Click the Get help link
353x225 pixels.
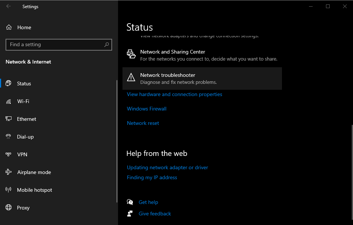point(148,202)
